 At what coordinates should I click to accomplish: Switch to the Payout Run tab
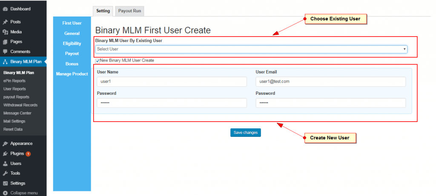pyautogui.click(x=130, y=11)
